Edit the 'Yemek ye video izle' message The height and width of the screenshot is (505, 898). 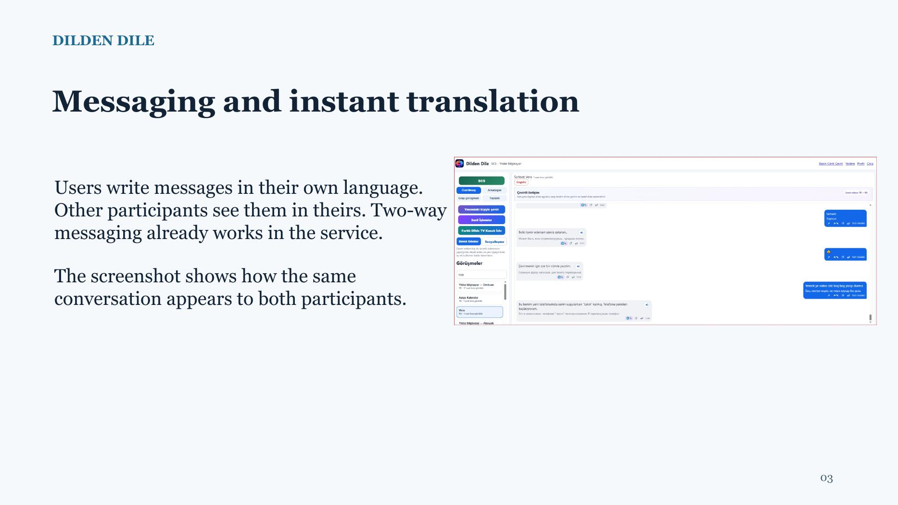tap(829, 295)
